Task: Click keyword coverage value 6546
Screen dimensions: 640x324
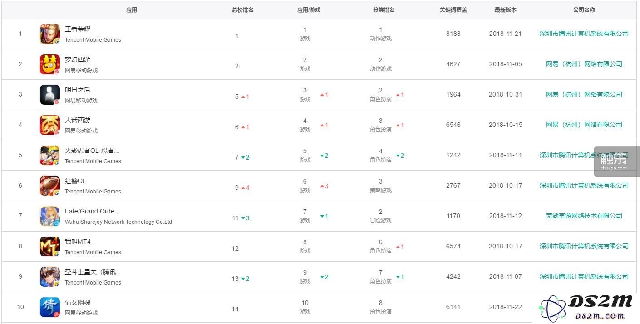Action: [x=453, y=125]
